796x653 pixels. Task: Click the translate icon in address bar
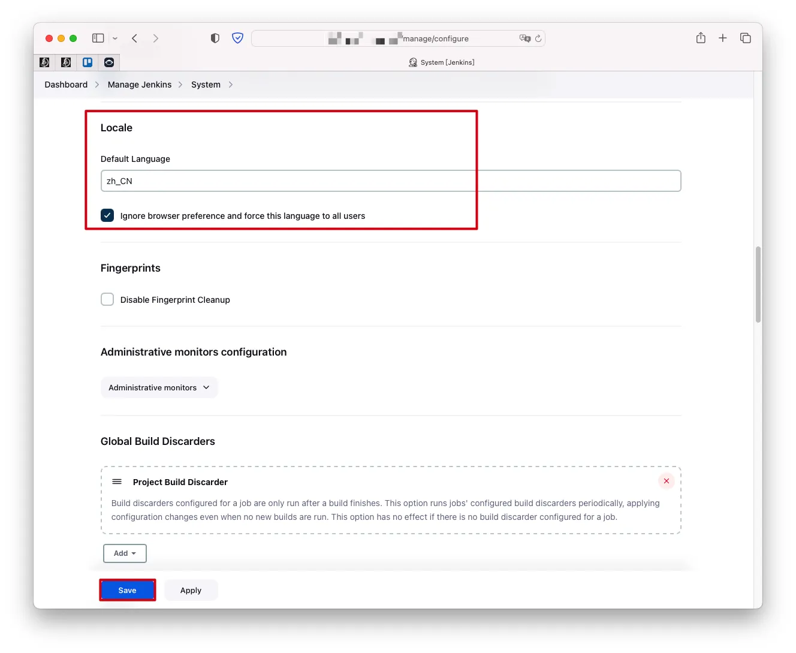pyautogui.click(x=525, y=38)
